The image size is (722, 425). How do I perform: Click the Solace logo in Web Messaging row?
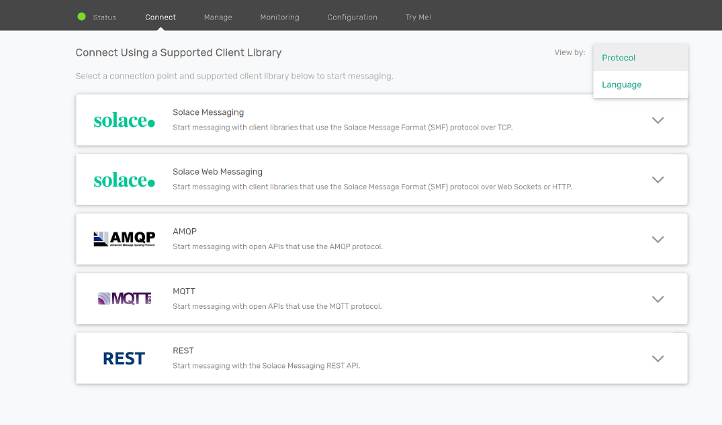point(124,180)
